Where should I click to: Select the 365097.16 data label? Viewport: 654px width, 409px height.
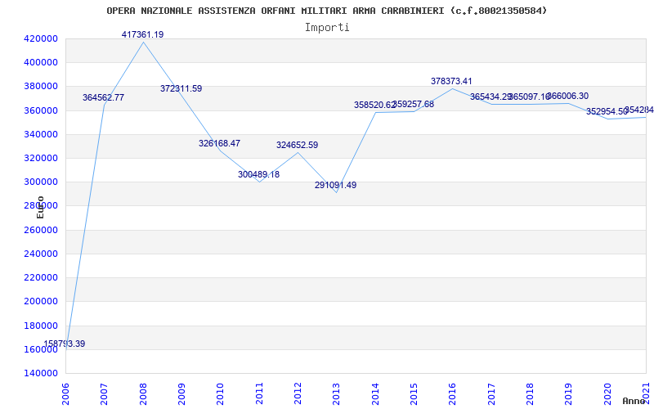click(530, 97)
